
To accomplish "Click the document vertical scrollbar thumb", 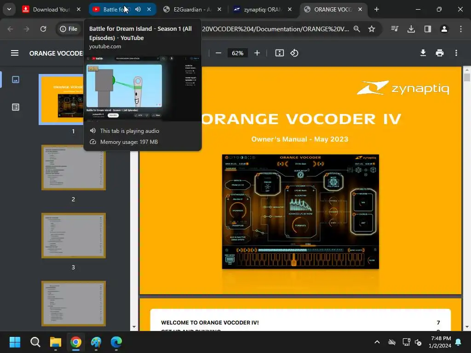I will pos(467,77).
